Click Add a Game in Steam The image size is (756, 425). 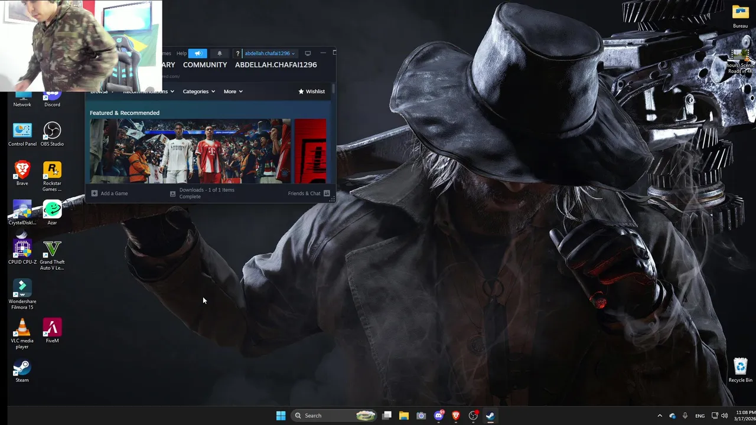pyautogui.click(x=109, y=194)
